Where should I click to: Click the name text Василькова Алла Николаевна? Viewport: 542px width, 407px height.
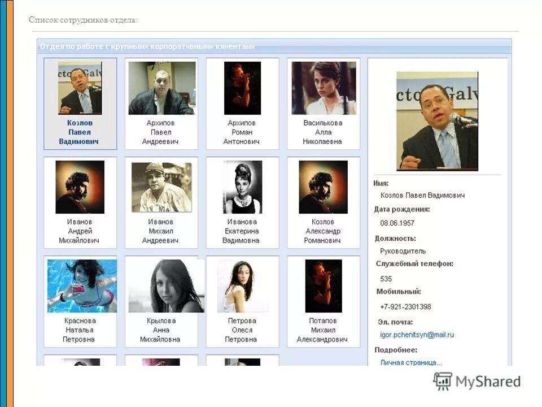[323, 132]
